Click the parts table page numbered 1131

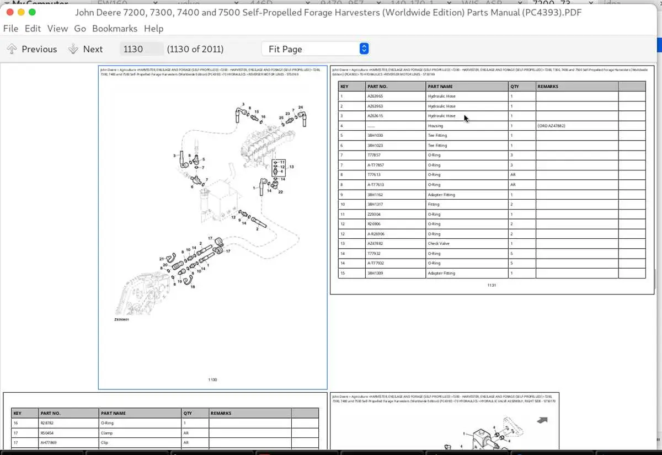click(x=492, y=180)
